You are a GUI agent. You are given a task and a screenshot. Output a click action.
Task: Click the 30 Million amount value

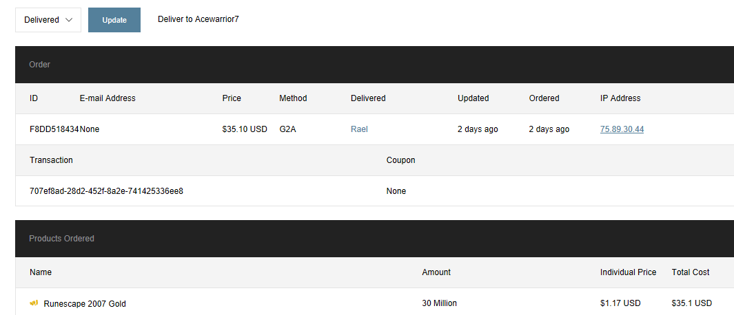point(439,303)
